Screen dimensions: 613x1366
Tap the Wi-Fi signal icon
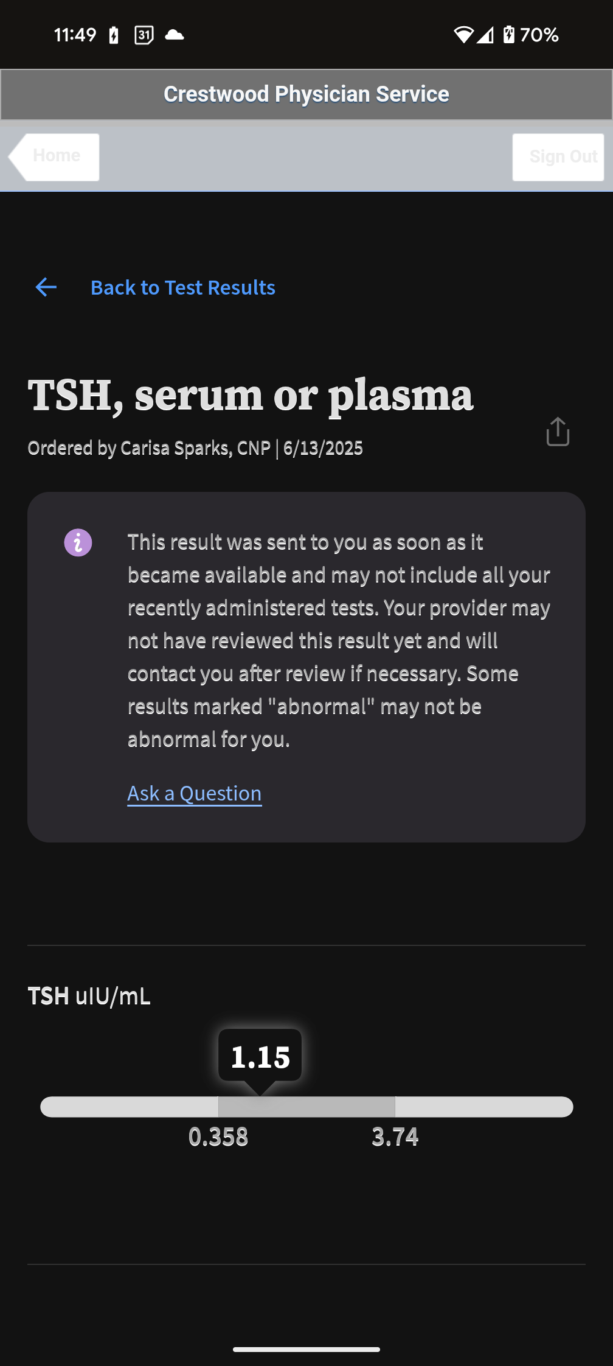(463, 35)
